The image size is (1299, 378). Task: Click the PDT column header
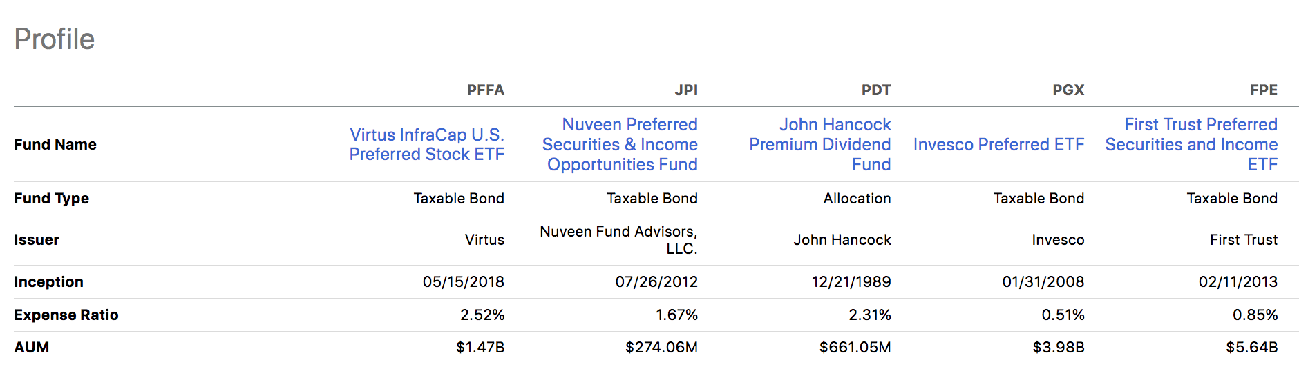(x=876, y=90)
